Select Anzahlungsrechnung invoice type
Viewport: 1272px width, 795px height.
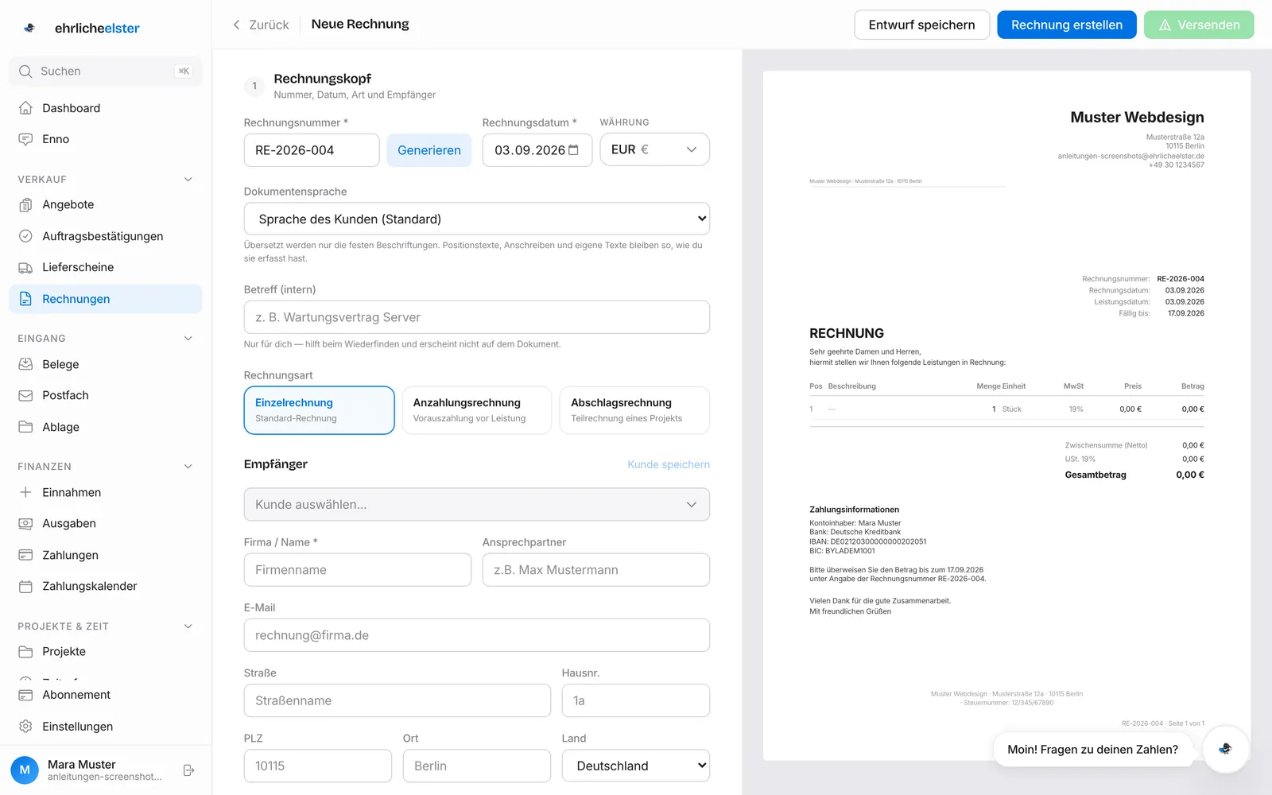click(477, 410)
